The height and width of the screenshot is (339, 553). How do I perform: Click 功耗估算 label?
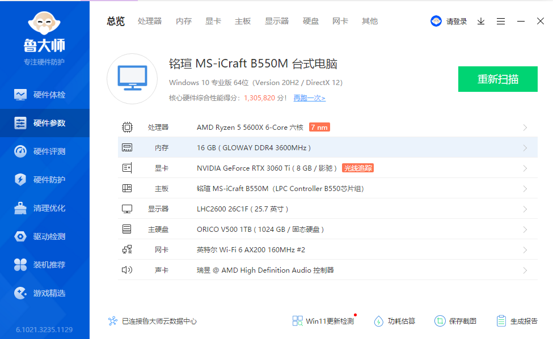[402, 321]
